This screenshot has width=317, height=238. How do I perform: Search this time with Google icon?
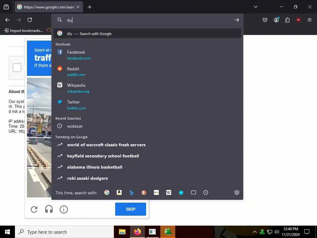tap(107, 192)
